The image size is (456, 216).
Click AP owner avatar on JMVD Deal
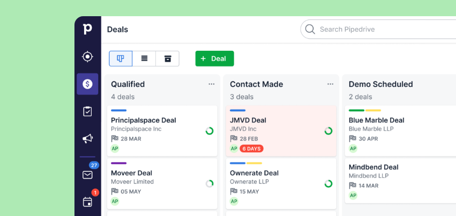pyautogui.click(x=234, y=148)
